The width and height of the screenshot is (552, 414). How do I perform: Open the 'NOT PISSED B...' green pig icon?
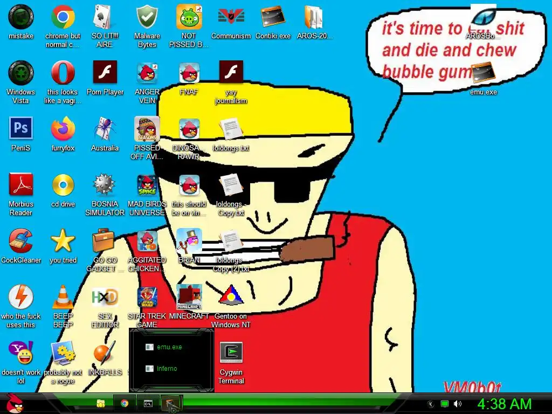coord(189,17)
